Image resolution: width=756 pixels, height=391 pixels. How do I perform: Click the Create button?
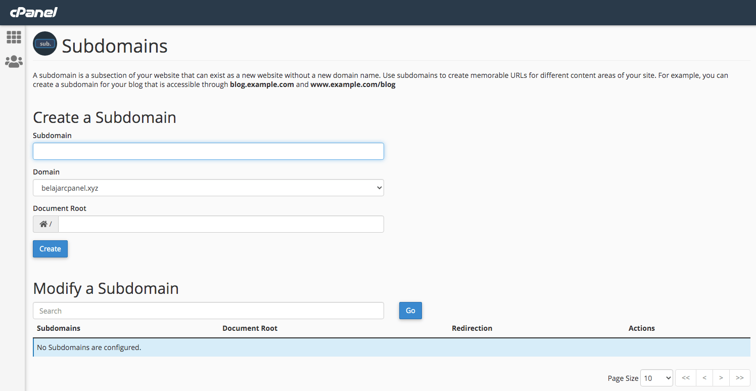point(50,248)
